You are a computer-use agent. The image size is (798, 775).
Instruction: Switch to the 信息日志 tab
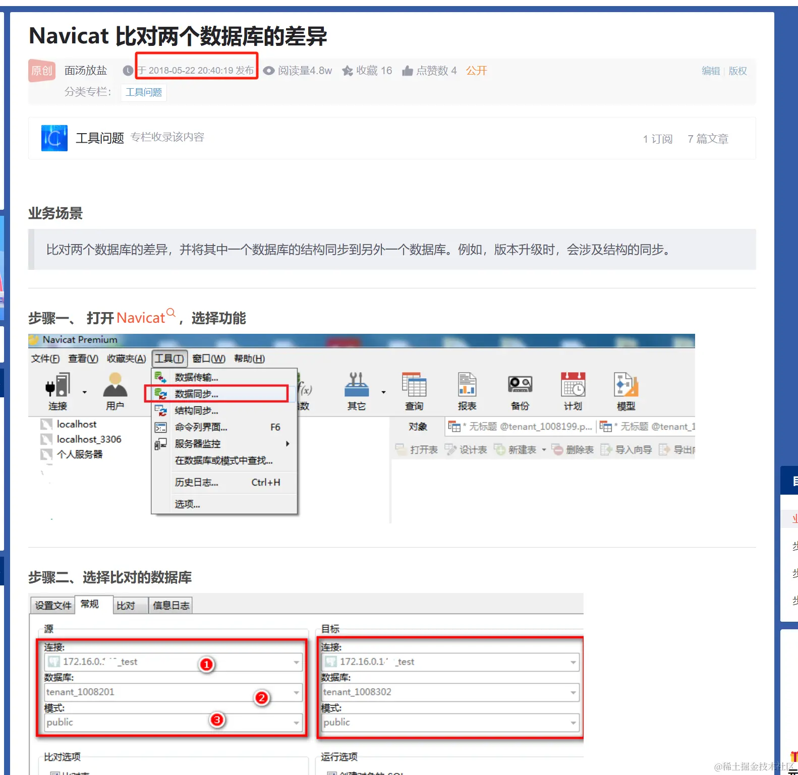tap(171, 606)
